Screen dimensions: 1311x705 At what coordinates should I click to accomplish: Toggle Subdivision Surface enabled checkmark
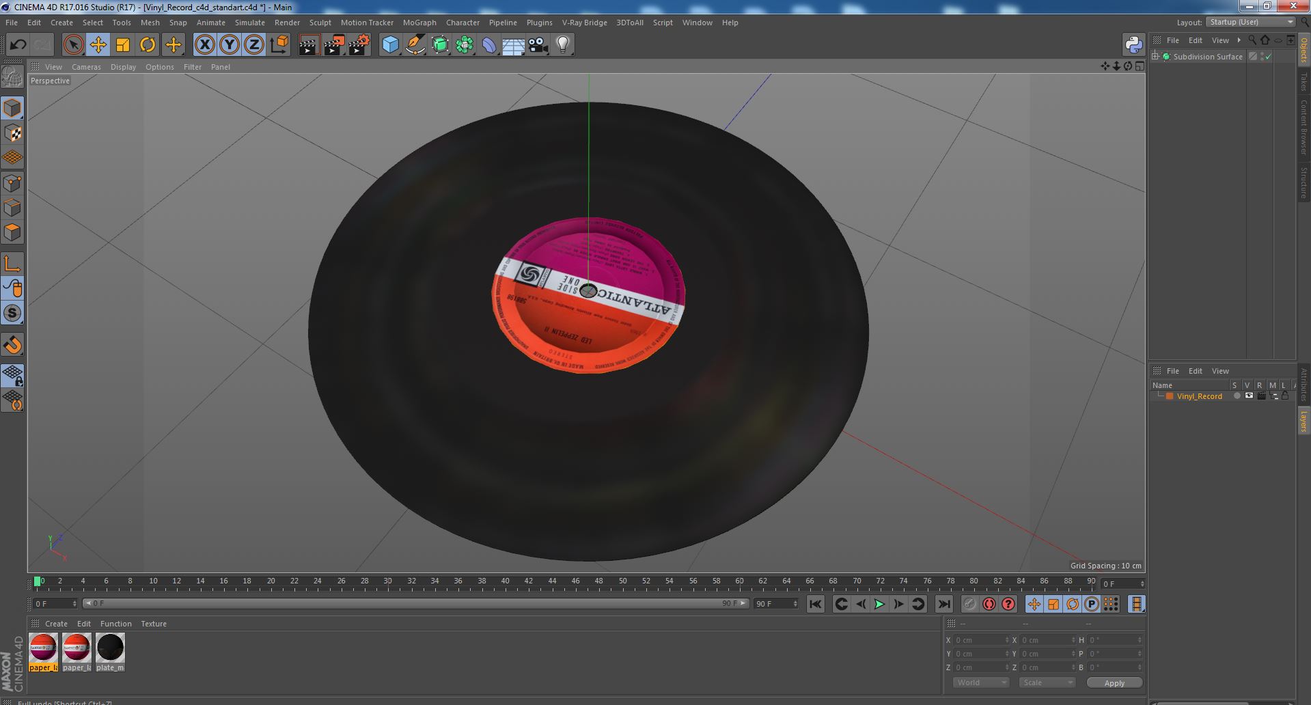pos(1269,57)
